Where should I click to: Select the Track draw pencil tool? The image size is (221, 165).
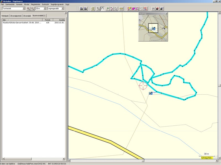129,9
